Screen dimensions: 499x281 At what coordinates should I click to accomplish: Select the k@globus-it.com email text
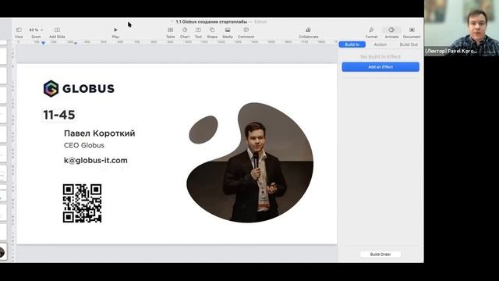click(x=96, y=160)
